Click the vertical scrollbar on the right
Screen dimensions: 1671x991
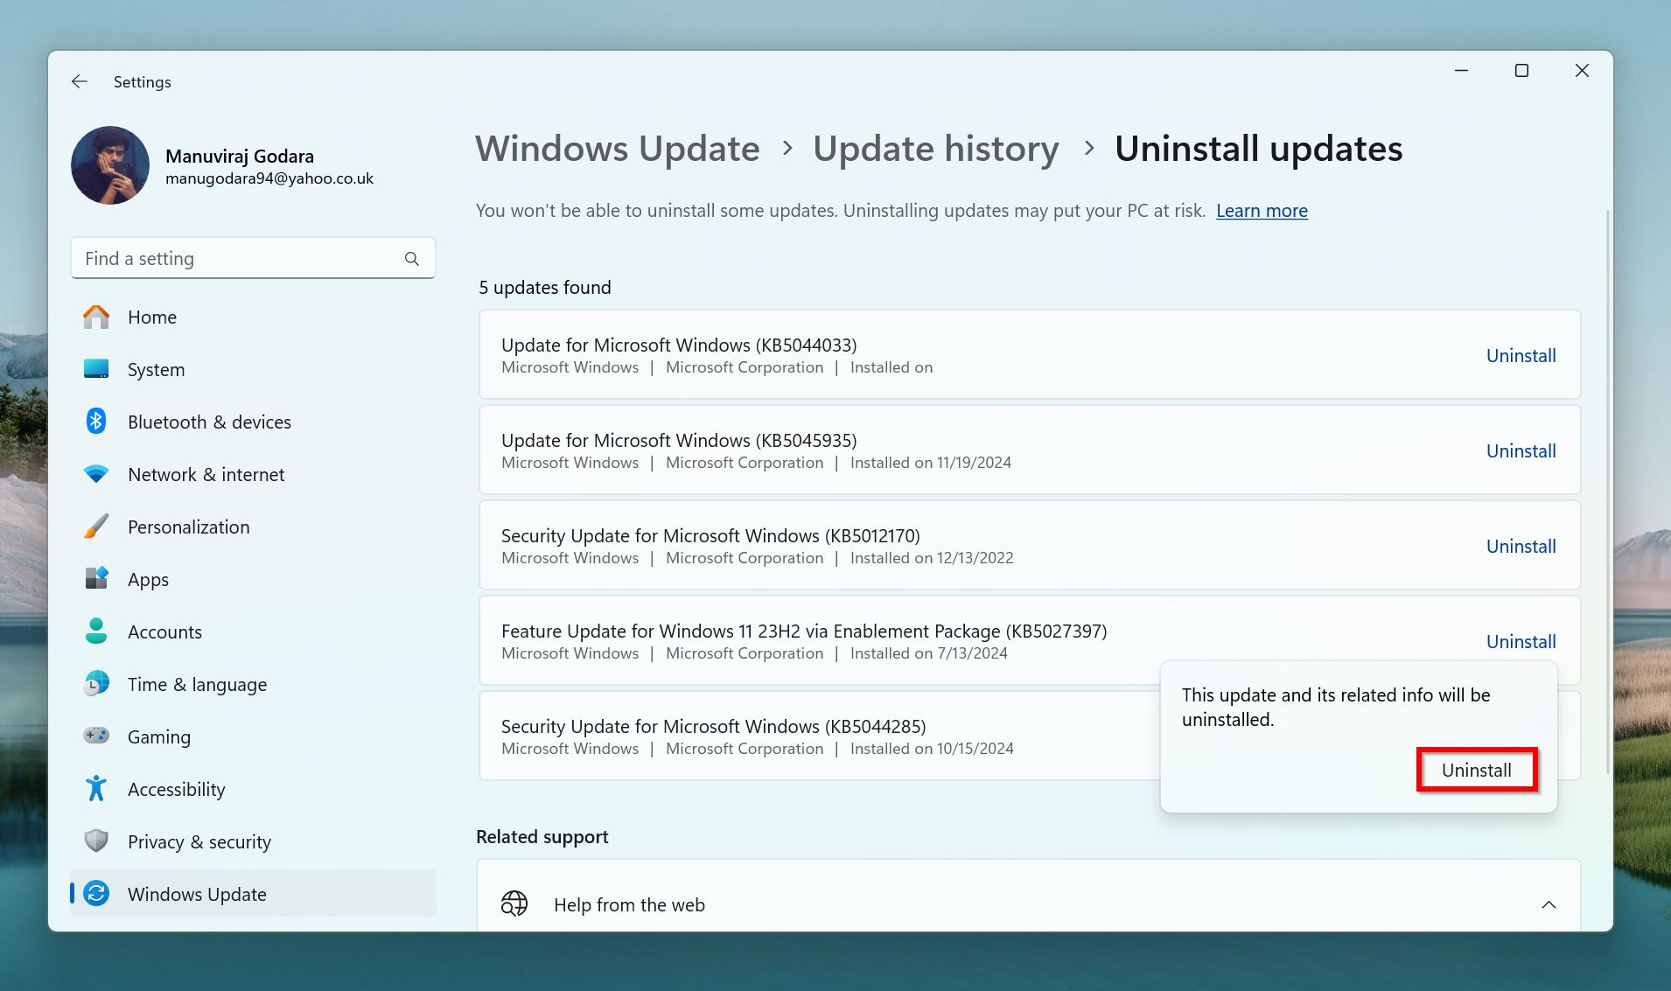click(1607, 492)
